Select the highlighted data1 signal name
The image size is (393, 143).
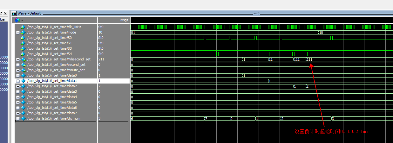(x=52, y=81)
